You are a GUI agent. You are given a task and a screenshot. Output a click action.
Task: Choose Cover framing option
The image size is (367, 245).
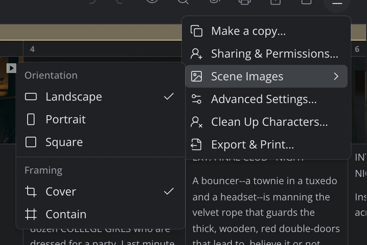100,191
